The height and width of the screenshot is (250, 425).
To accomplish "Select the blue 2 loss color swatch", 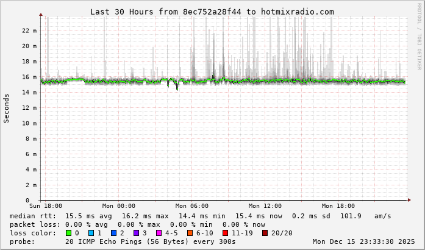I will pos(113,233).
